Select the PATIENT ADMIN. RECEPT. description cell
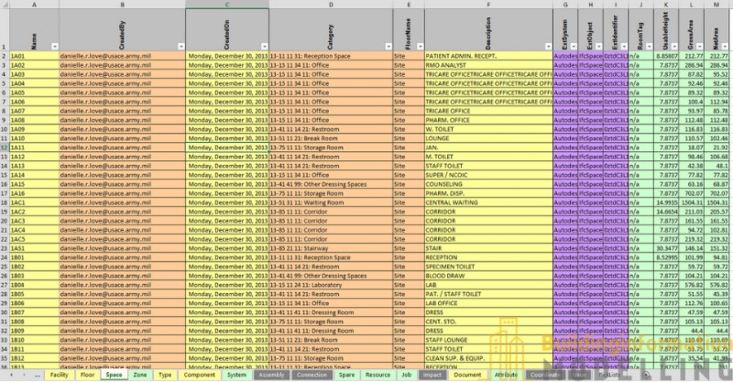The width and height of the screenshot is (733, 382). (x=488, y=56)
